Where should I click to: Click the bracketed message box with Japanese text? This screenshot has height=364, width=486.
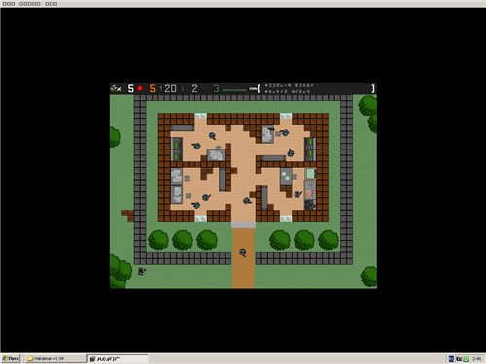(316, 88)
